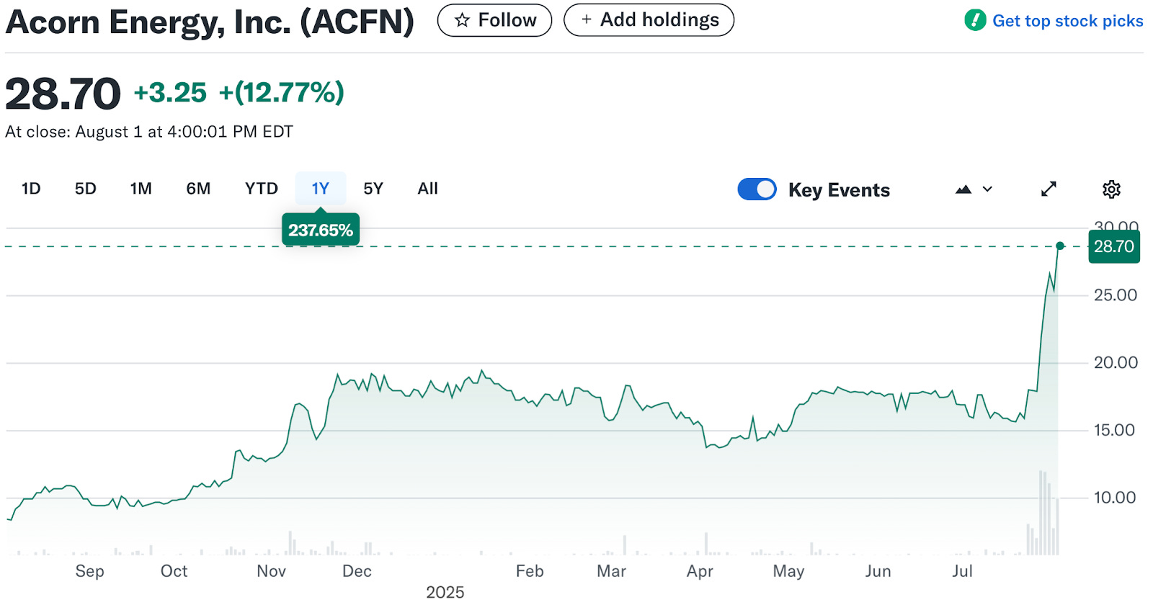Click the Jul label on time axis
This screenshot has height=605, width=1153.
click(x=962, y=571)
